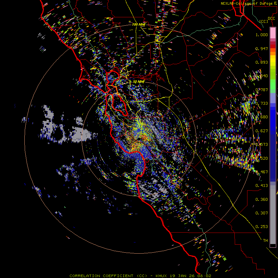
Task: Click the 0.893 legend value
Action: [x=262, y=62]
